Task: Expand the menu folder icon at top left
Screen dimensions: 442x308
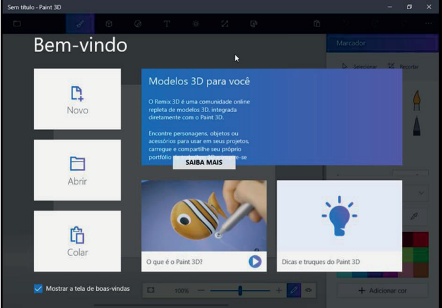Action: pyautogui.click(x=16, y=24)
